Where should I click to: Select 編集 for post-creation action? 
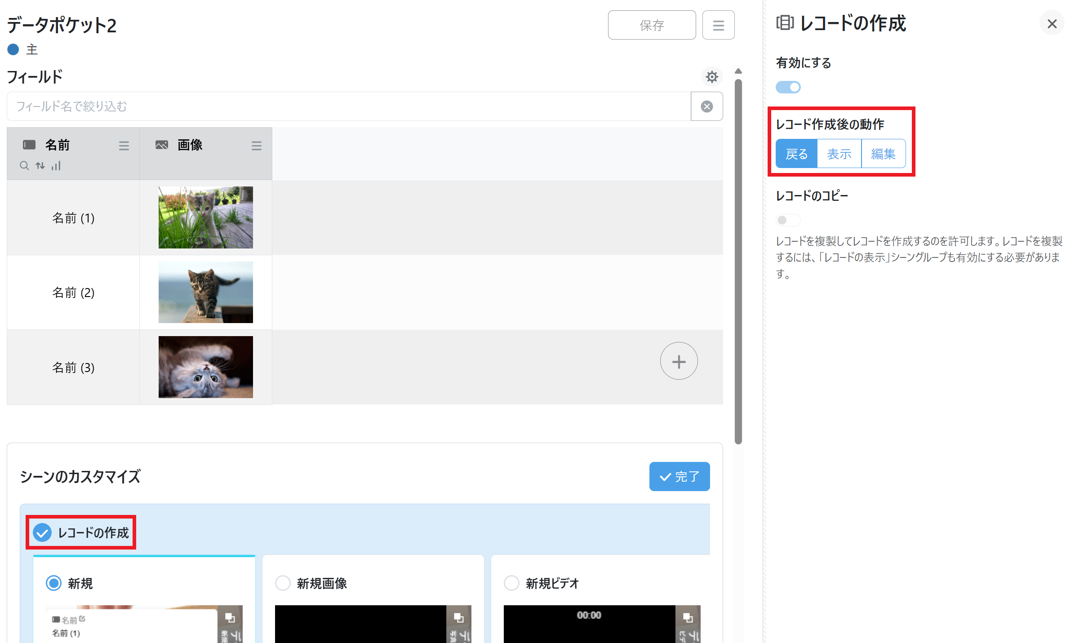tap(883, 154)
